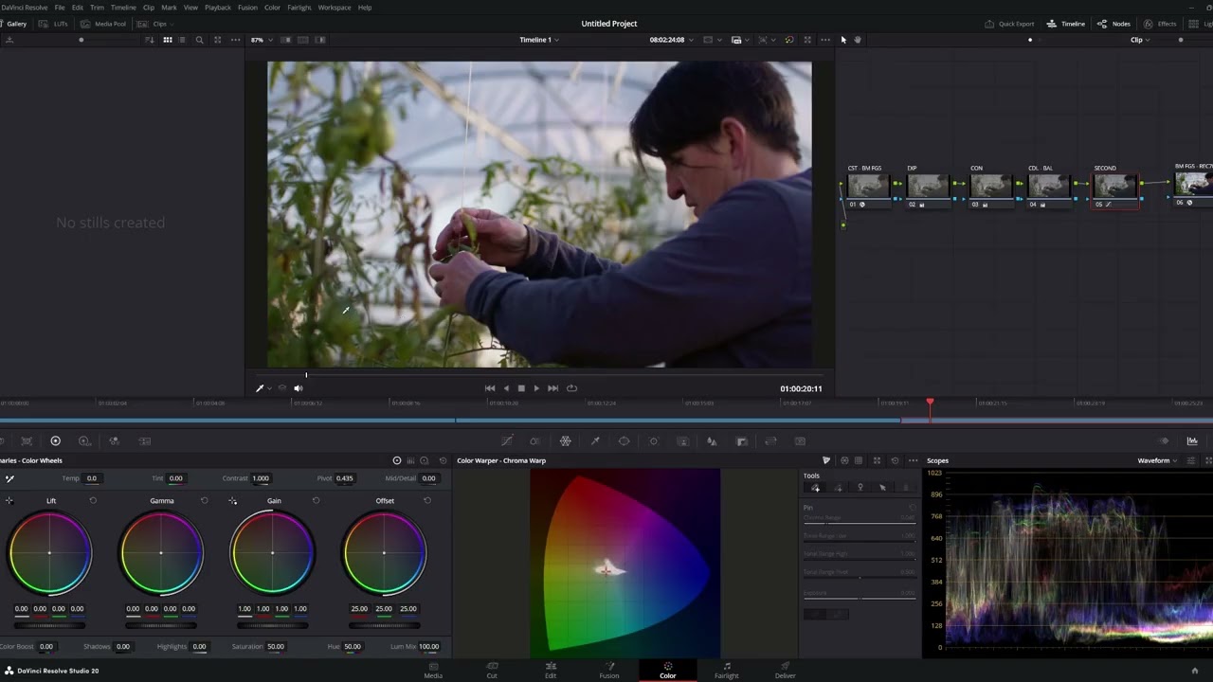The width and height of the screenshot is (1213, 682).
Task: Toggle loop playback button
Action: (x=571, y=387)
